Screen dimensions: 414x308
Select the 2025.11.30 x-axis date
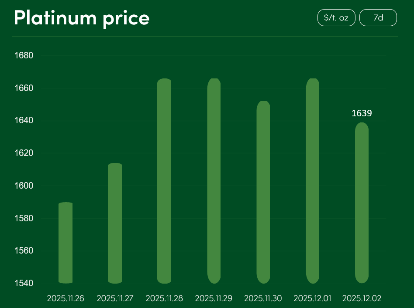(263, 298)
